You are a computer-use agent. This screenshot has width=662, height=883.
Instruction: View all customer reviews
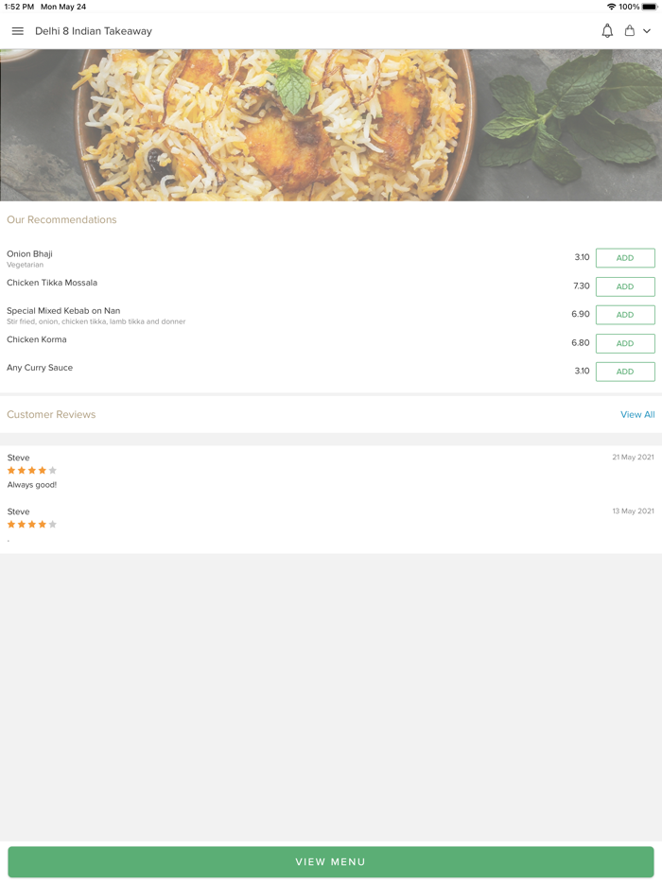pos(637,415)
